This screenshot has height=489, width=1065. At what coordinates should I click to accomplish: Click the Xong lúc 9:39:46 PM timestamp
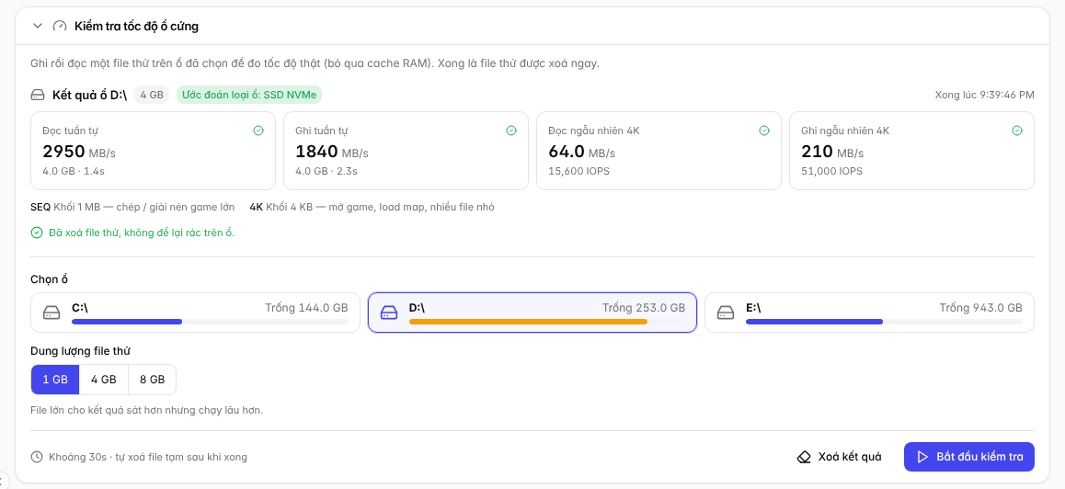(x=985, y=95)
